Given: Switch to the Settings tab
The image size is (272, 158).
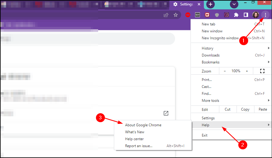Looking at the screenshot, I should (186, 4).
